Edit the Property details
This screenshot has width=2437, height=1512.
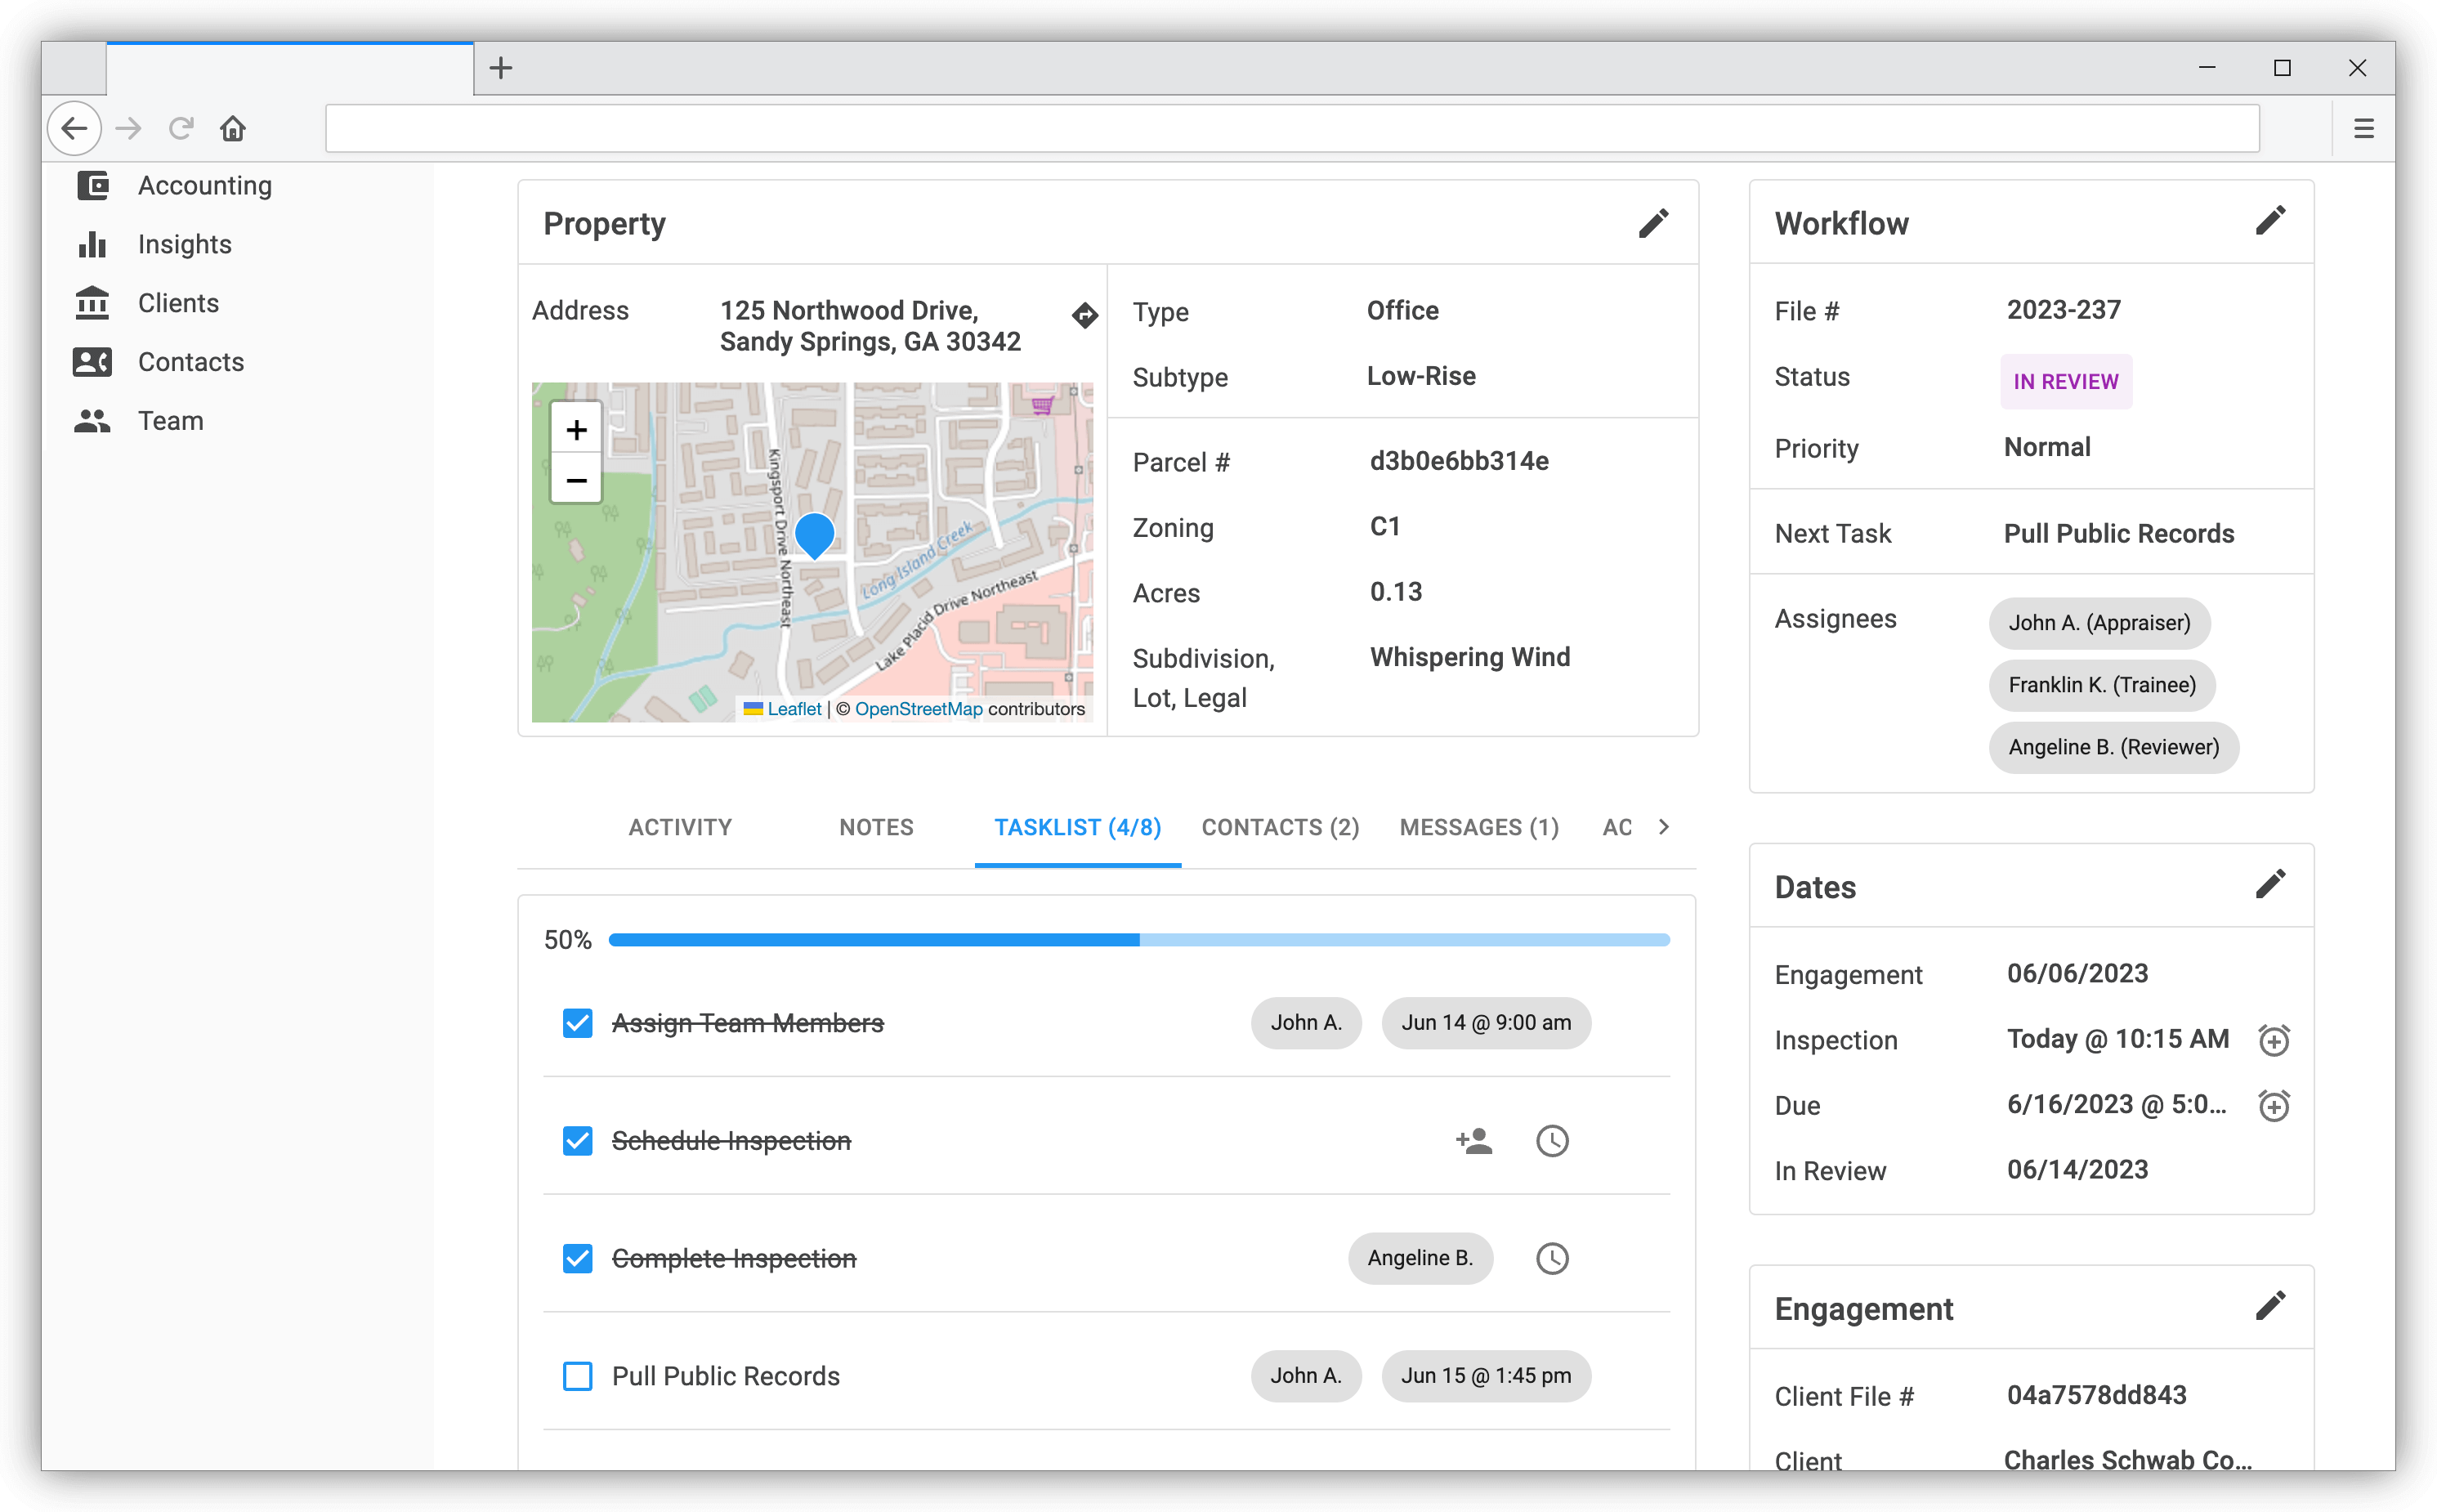coord(1654,222)
